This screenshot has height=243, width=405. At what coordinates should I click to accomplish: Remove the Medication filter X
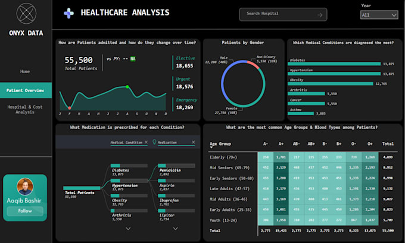[x=193, y=142]
